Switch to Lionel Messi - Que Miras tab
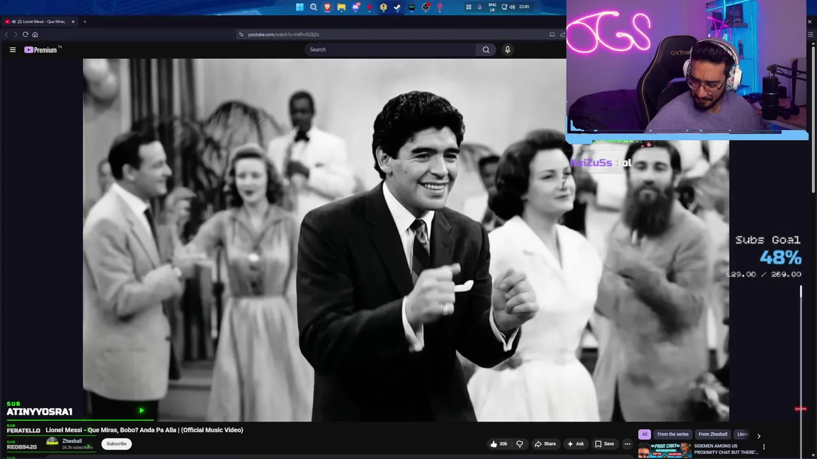 tap(40, 22)
